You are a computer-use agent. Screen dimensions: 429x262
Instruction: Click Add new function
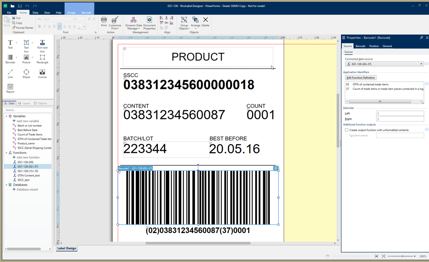point(26,157)
